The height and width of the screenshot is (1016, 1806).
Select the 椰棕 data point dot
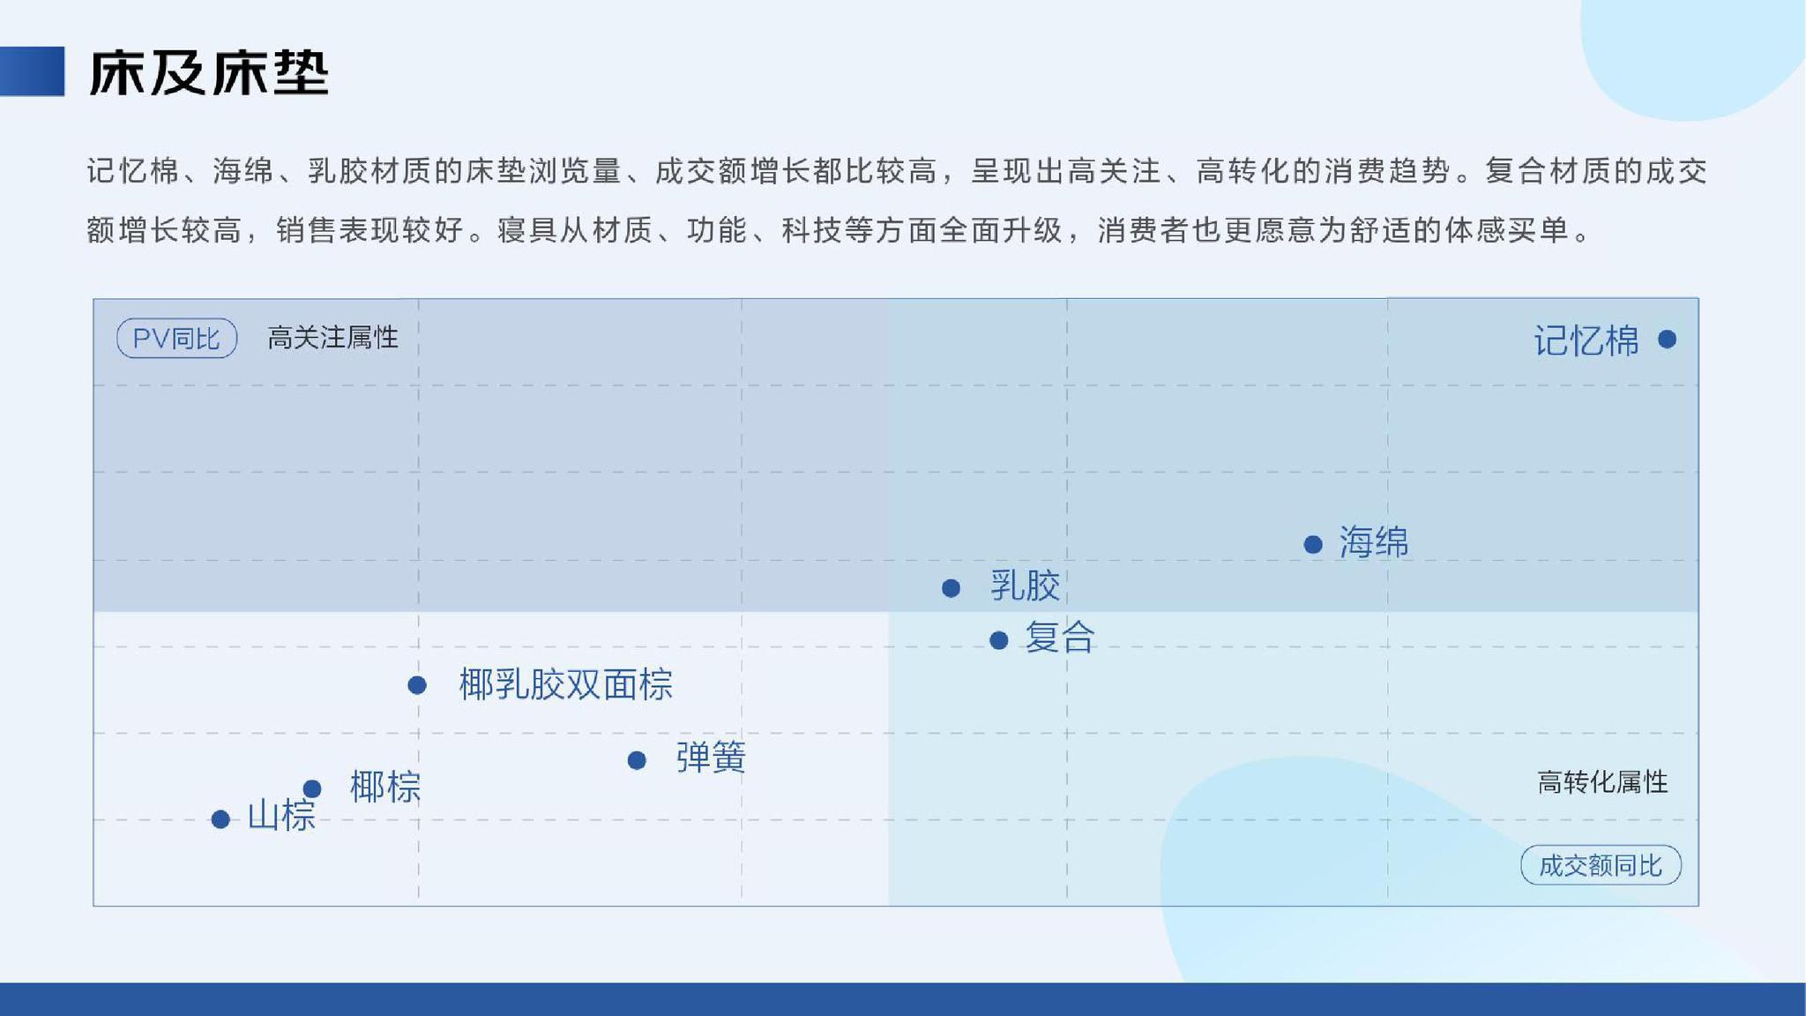(312, 788)
